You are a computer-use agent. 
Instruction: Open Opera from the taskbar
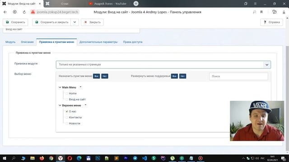(70, 158)
